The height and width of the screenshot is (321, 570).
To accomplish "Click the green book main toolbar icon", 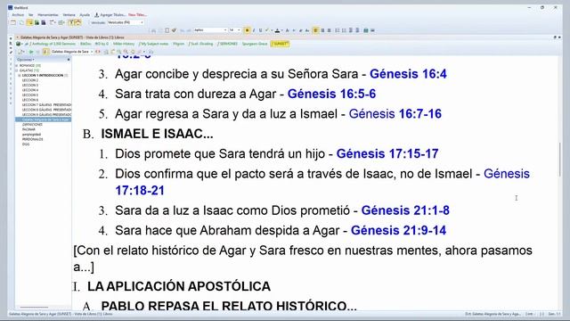I will [37, 22].
